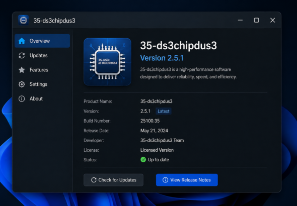Click the blue Version 2.5.1 heading
297x206 pixels.
pyautogui.click(x=162, y=58)
